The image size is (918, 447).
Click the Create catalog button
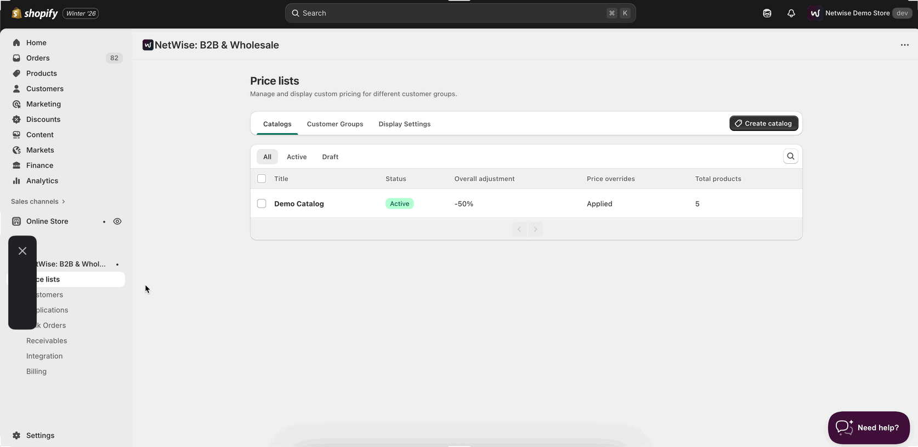pyautogui.click(x=764, y=123)
